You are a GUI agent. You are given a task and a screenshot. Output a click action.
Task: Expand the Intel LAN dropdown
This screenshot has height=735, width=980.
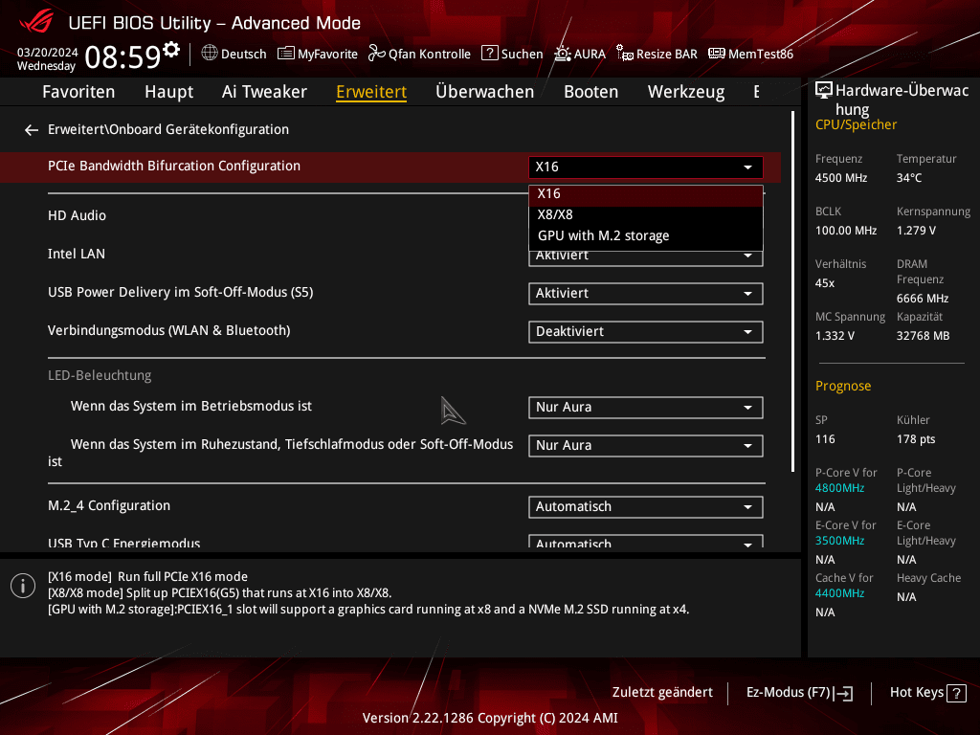pyautogui.click(x=646, y=258)
